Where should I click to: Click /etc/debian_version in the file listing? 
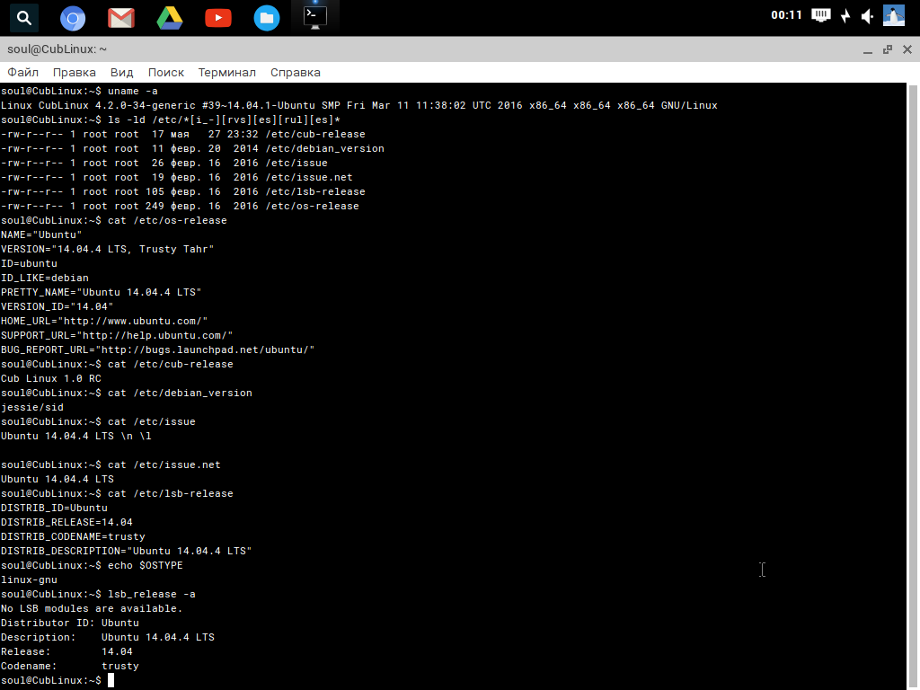324,148
